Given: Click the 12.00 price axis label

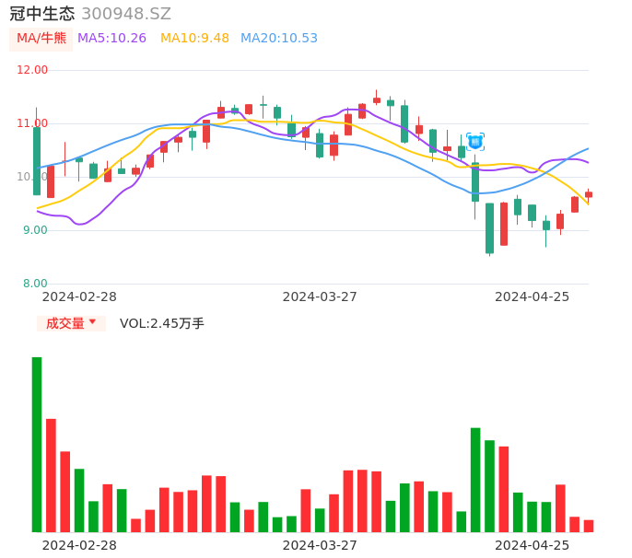Looking at the screenshot, I should pyautogui.click(x=33, y=70).
